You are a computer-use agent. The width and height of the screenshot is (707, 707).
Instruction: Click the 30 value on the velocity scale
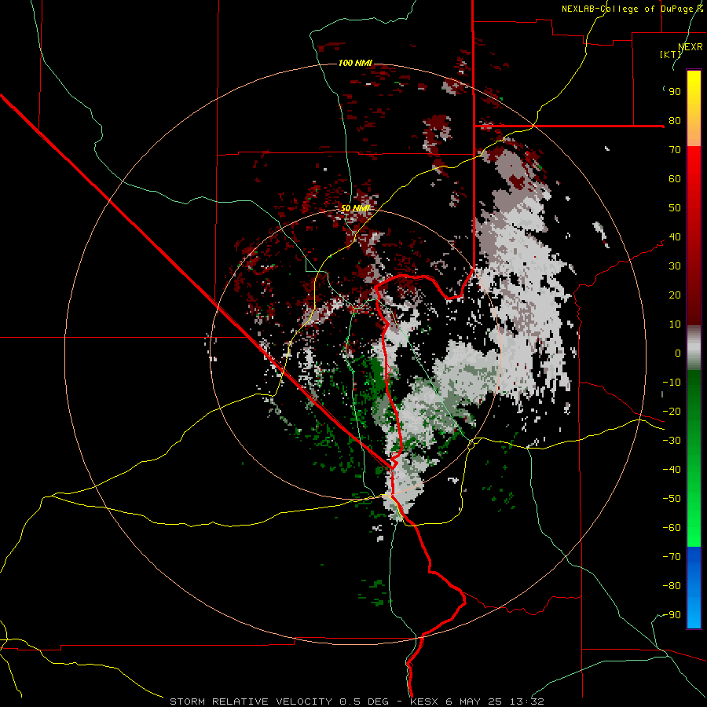675,266
